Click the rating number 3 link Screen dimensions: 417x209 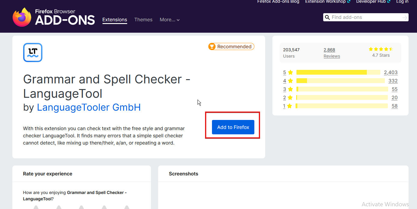click(284, 89)
